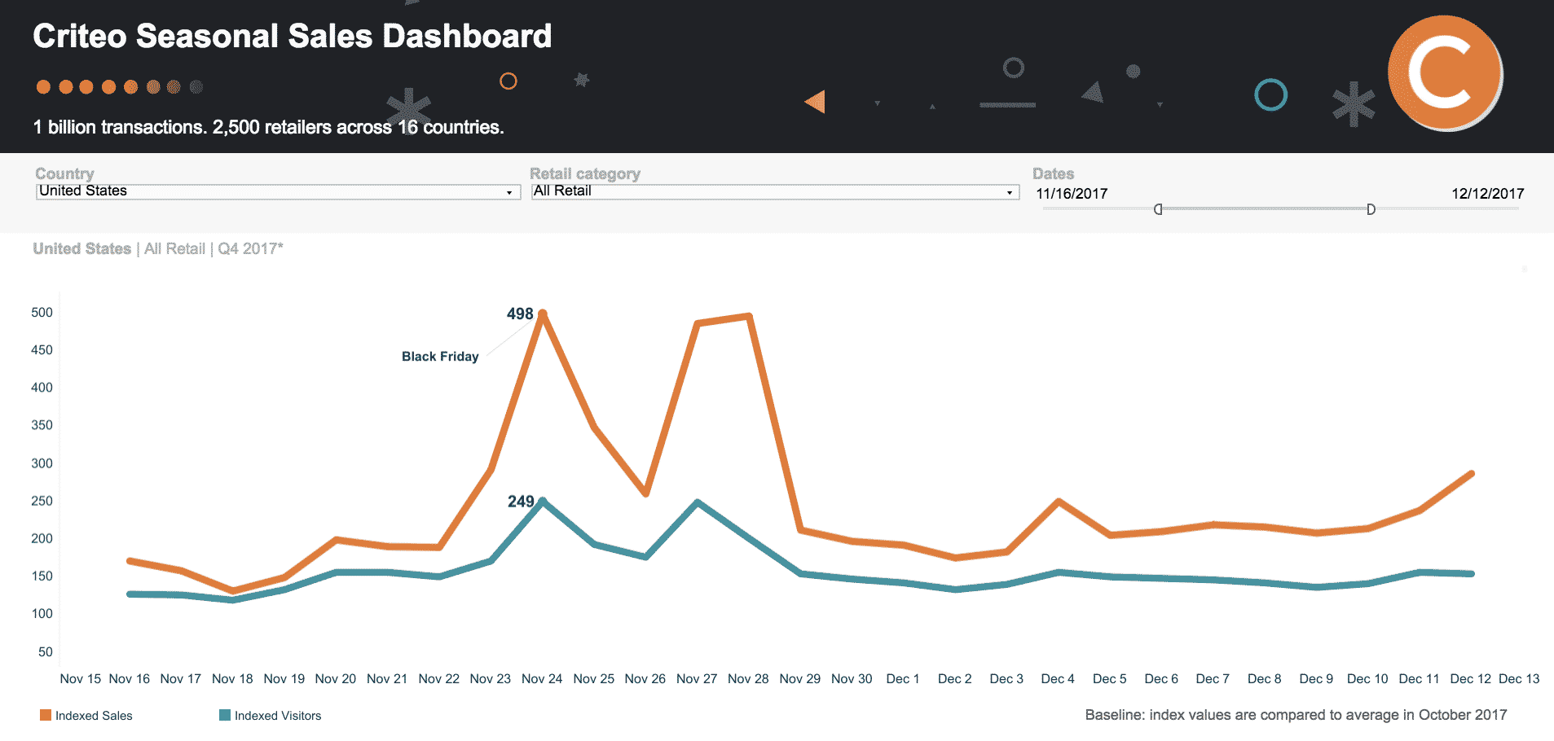1554x741 pixels.
Task: Click the Nov 24 x-axis label
Action: tap(542, 679)
